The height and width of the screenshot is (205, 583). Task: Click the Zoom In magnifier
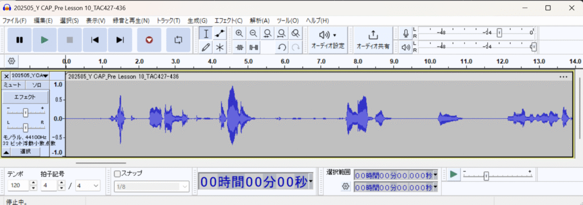[x=240, y=34]
